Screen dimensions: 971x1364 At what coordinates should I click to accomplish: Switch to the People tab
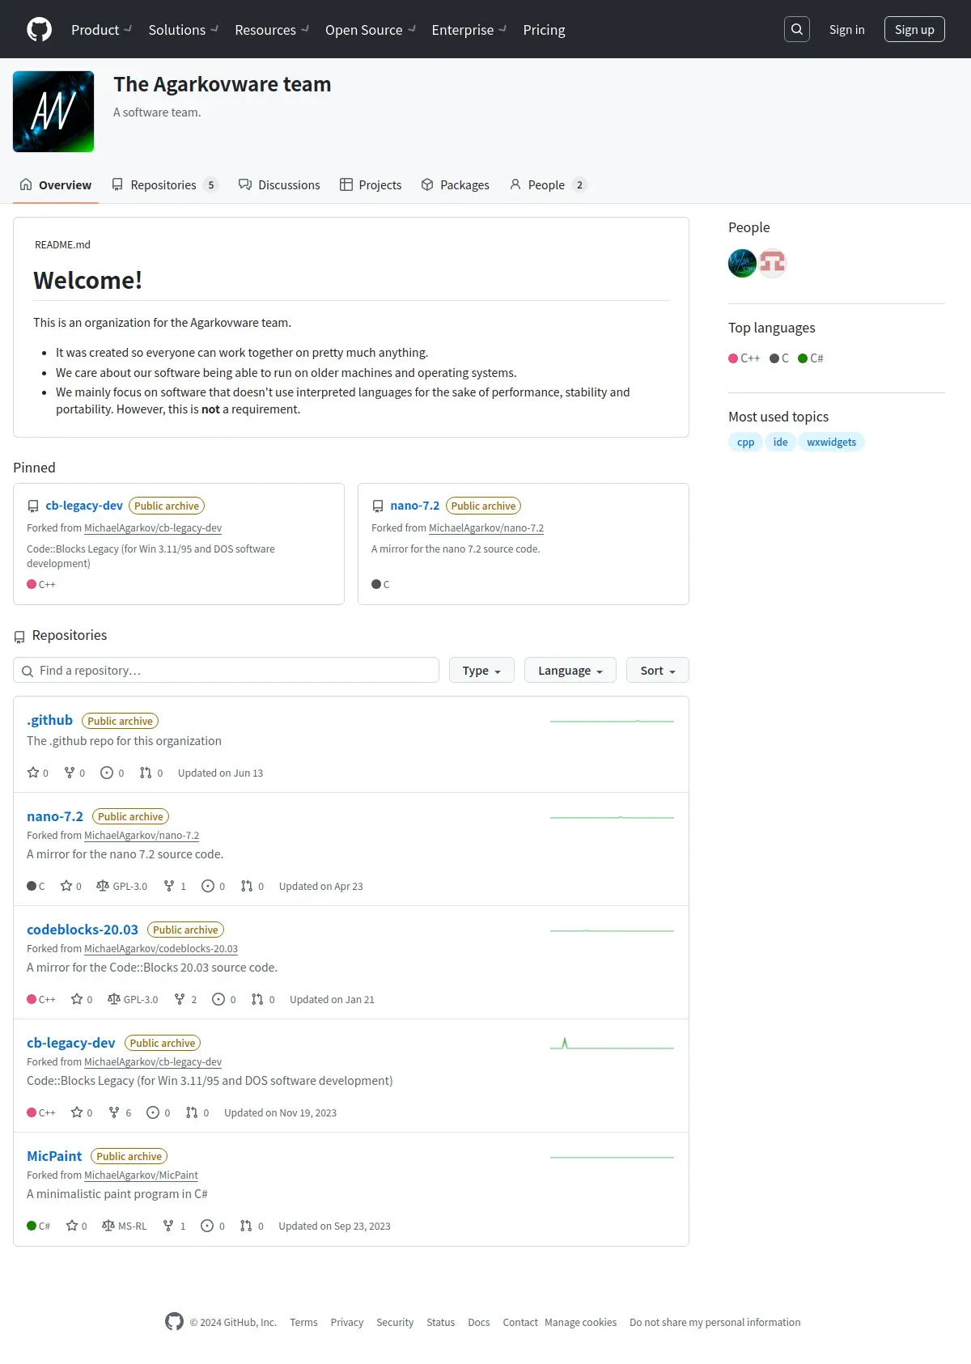548,184
